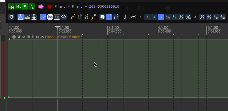Click the note with I icon

[x=116, y=17]
